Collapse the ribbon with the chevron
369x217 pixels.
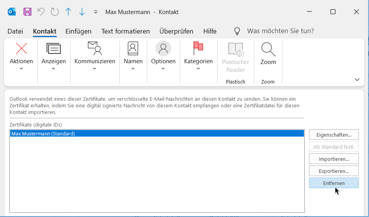pyautogui.click(x=357, y=80)
